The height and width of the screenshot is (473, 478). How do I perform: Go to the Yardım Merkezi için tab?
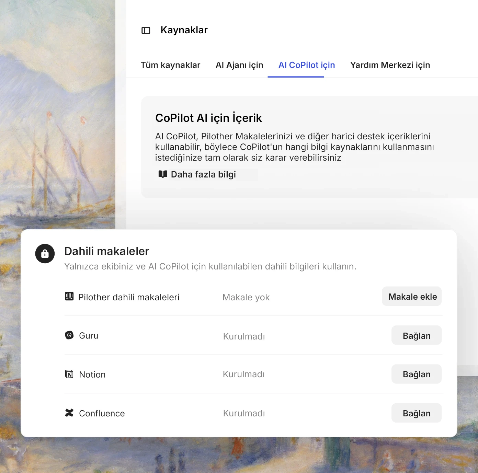(390, 65)
